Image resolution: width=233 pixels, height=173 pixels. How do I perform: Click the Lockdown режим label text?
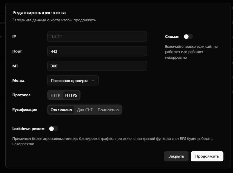click(x=28, y=129)
